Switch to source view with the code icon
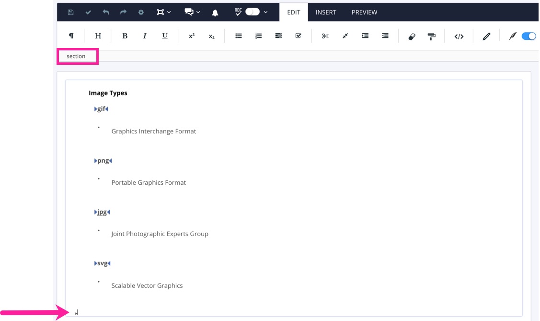Screen dimensions: 540x321 coord(459,36)
